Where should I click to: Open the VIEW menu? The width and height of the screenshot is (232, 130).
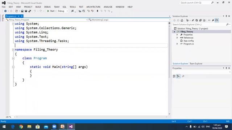tap(18, 7)
